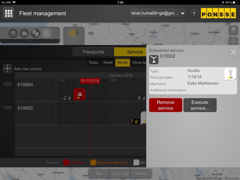Open the user account dropdown

click(x=158, y=13)
